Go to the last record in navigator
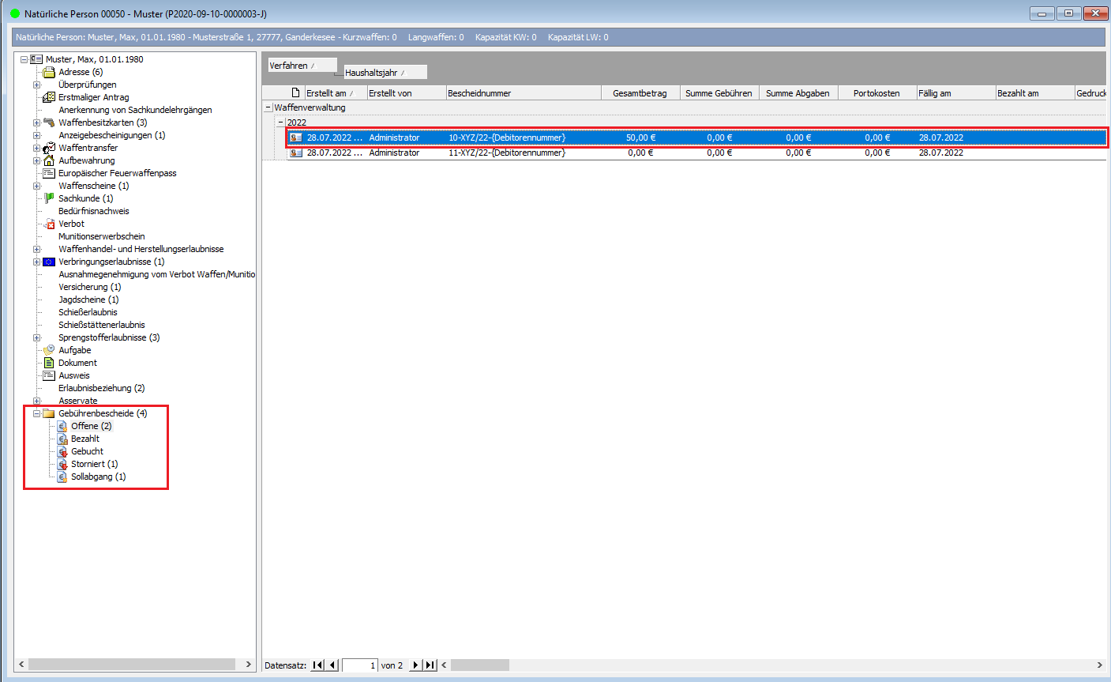Viewport: 1111px width, 682px height. click(x=430, y=665)
